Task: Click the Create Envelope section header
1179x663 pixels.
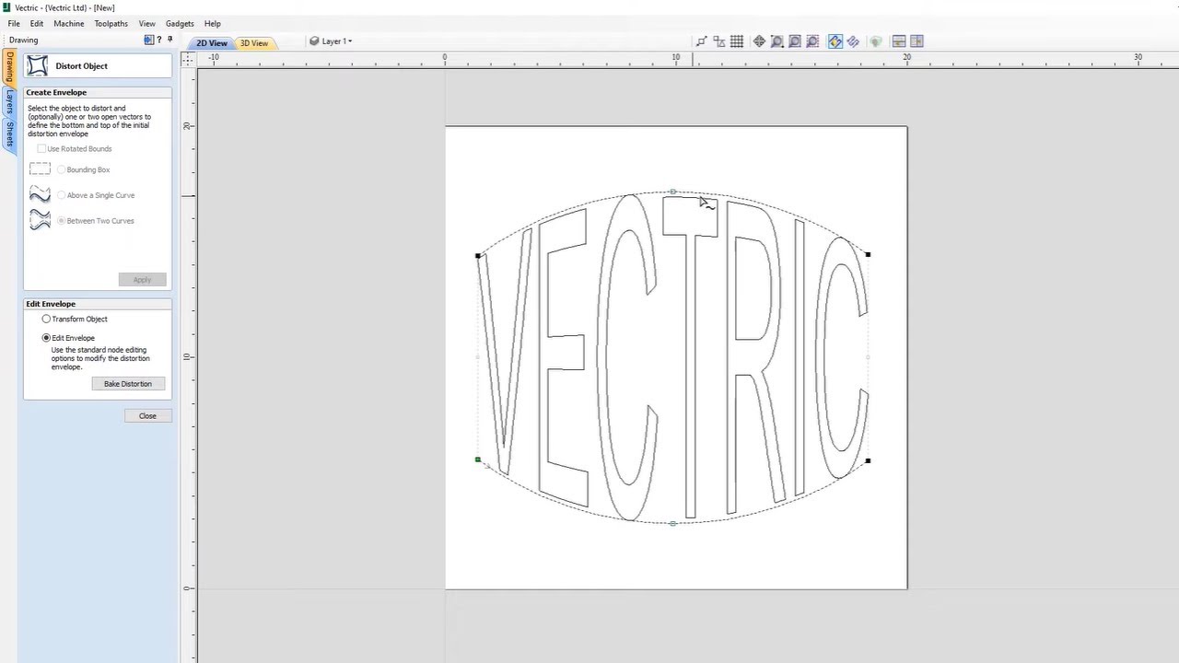Action: tap(98, 92)
